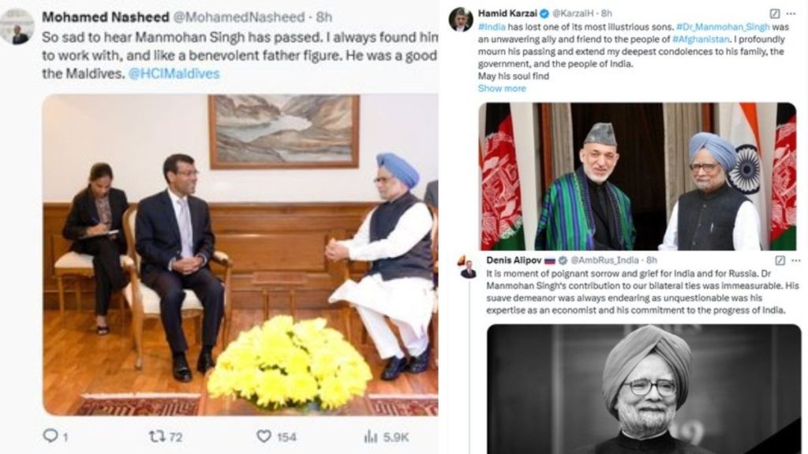Like Mohamed Nasheed's tweet with heart icon
This screenshot has height=454, width=808.
click(264, 437)
